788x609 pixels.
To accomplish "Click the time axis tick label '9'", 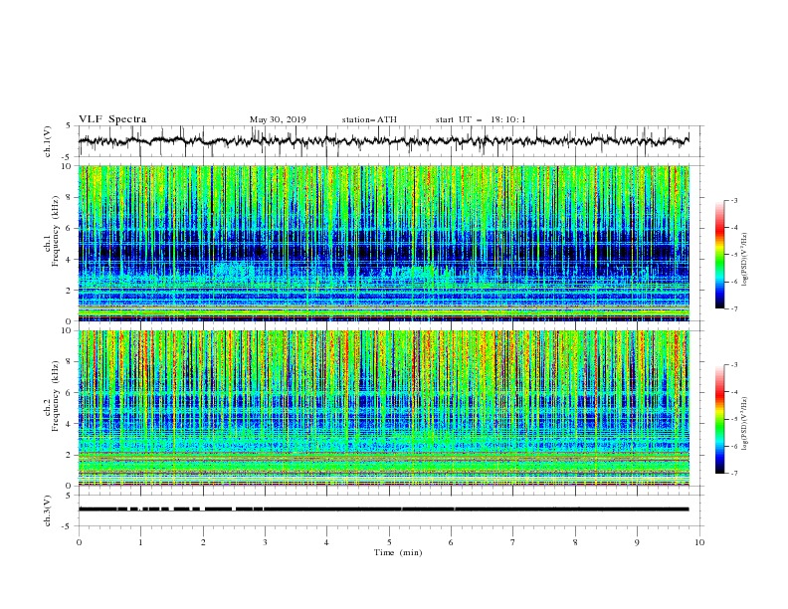I will coord(637,542).
